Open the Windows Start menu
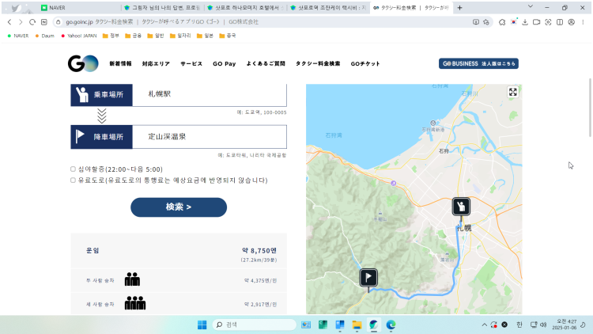This screenshot has width=593, height=334. tap(202, 325)
